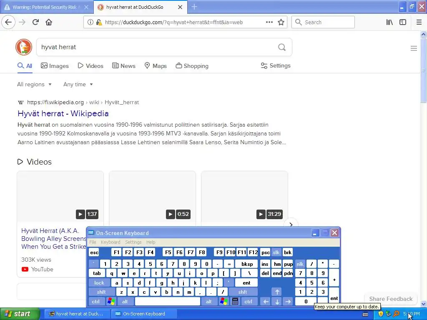The image size is (427, 320).
Task: Toggle the Firefox sidebar view icon
Action: point(403,22)
